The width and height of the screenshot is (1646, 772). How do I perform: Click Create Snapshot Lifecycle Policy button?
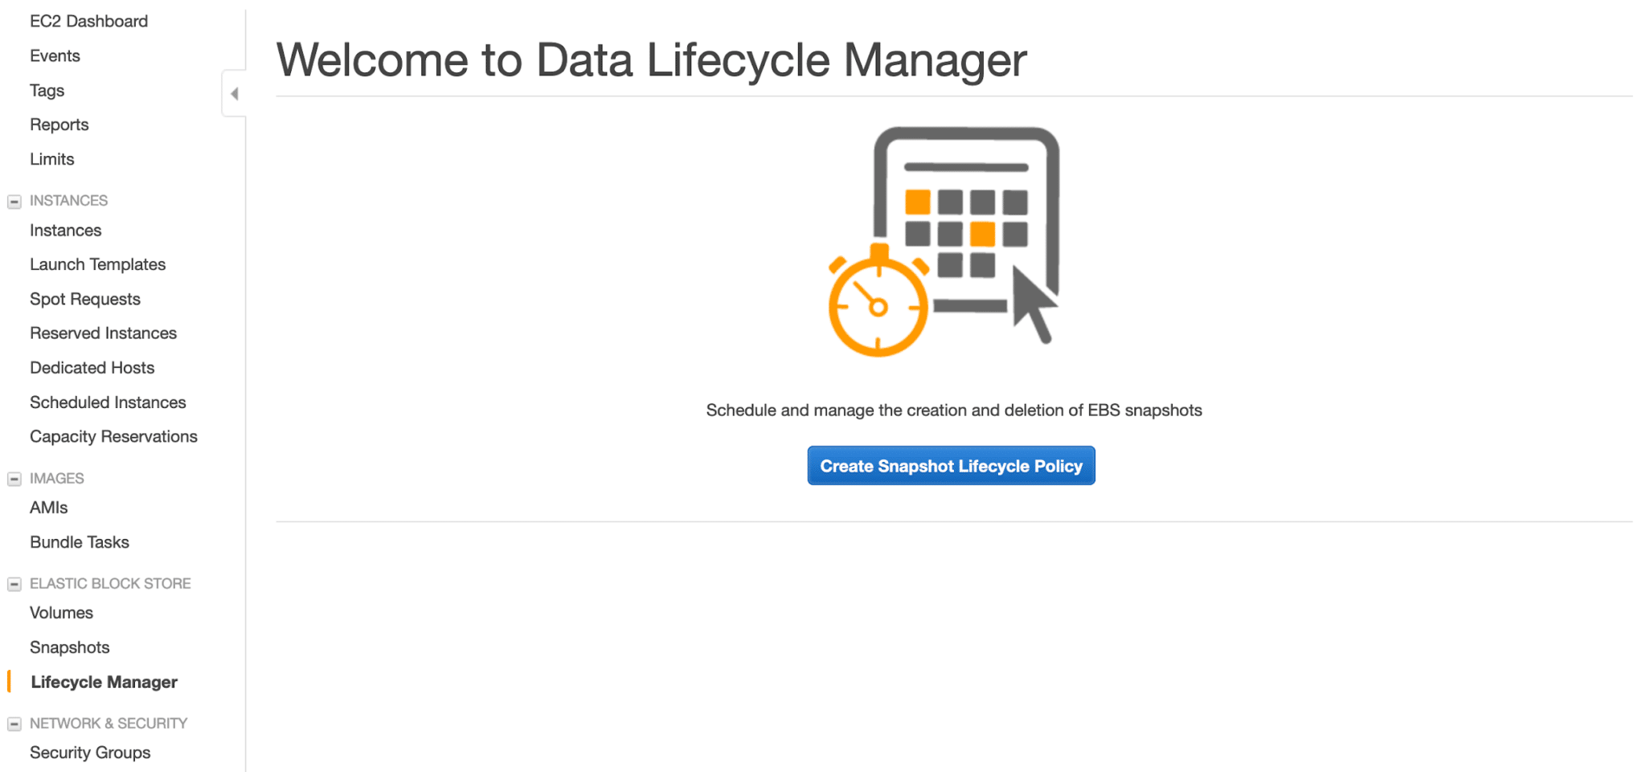951,466
